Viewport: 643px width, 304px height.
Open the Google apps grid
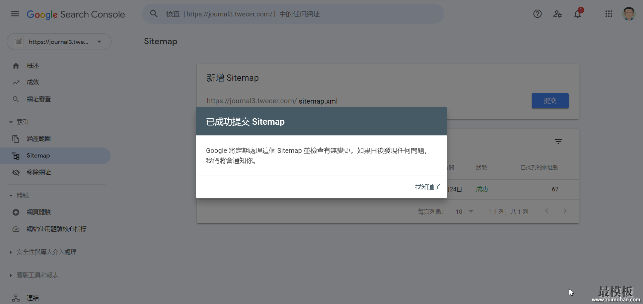pos(609,14)
